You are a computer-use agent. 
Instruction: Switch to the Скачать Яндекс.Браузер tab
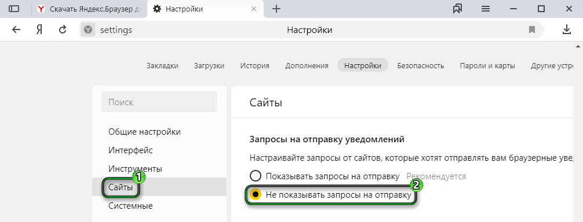(90, 9)
